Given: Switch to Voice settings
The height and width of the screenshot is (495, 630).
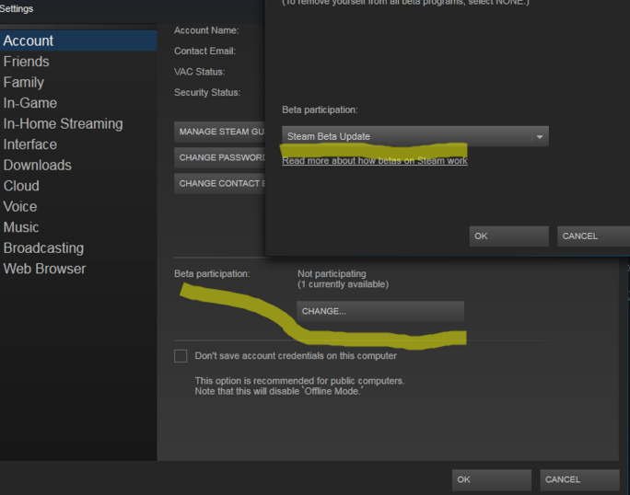Looking at the screenshot, I should [x=20, y=207].
